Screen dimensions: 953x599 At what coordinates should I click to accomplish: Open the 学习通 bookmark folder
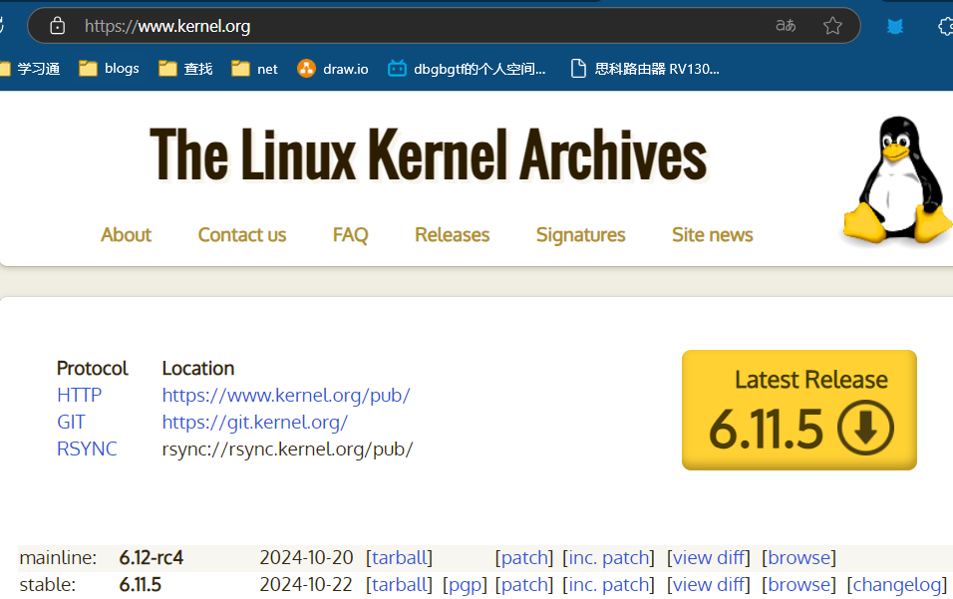[29, 69]
